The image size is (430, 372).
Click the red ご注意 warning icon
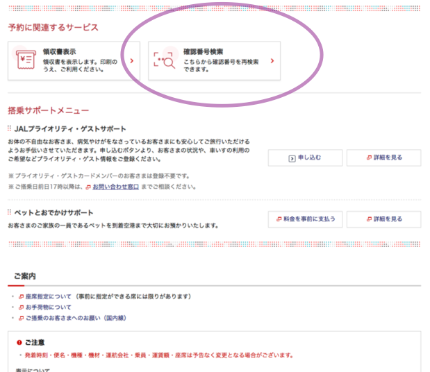19,342
